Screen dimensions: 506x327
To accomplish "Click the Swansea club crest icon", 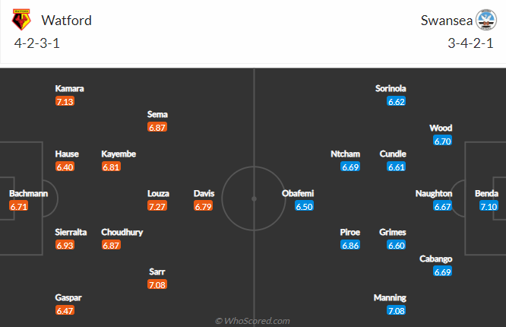I will coord(486,20).
